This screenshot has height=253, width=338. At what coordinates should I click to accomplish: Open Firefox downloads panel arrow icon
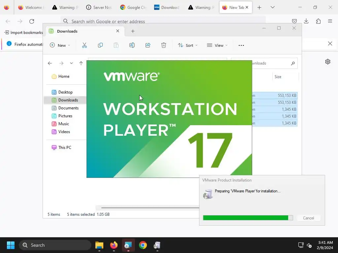(x=306, y=21)
